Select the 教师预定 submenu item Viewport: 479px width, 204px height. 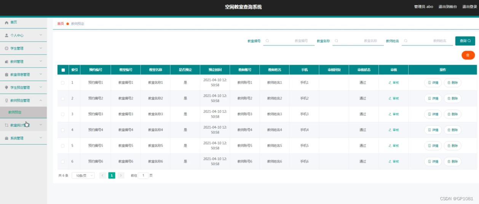(x=23, y=112)
